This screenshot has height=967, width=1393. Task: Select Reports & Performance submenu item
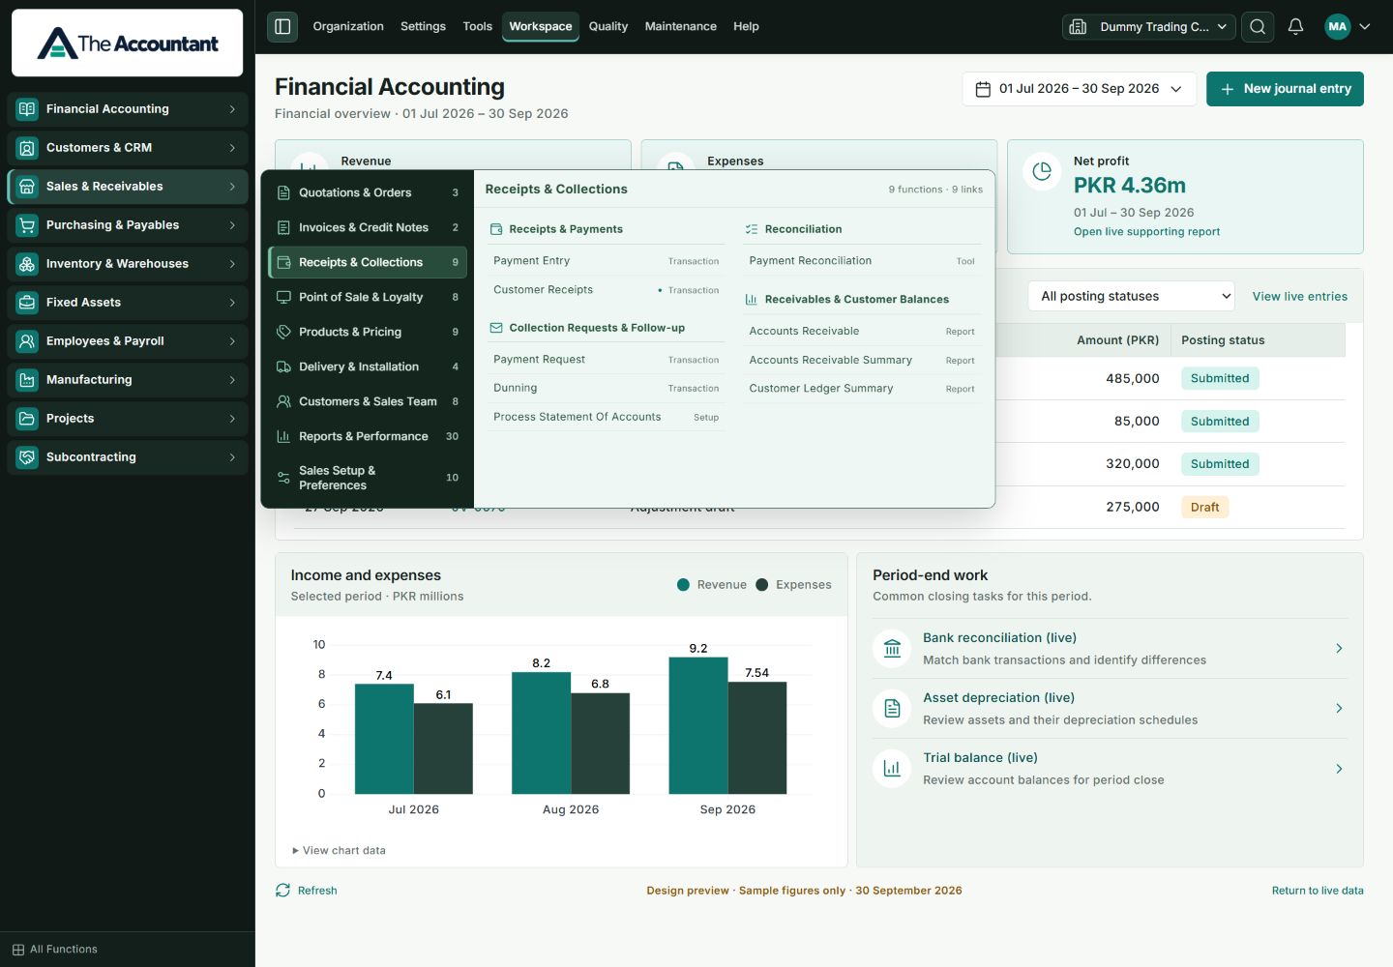[368, 436]
